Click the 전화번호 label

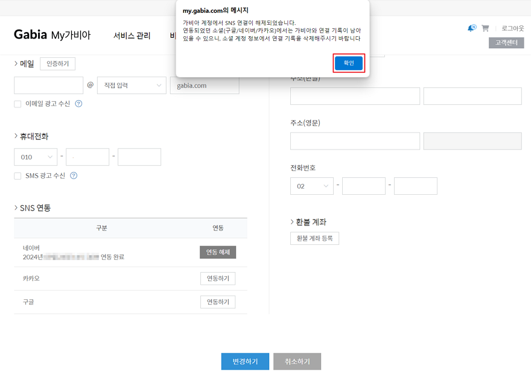point(303,168)
